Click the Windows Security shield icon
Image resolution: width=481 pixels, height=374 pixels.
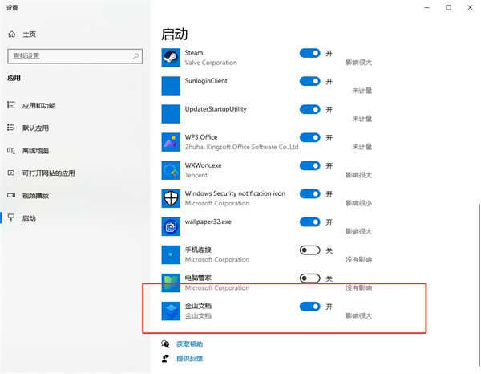[x=172, y=198]
